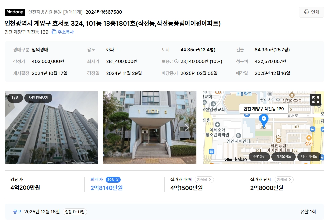This screenshot has width=330, height=223.
Task: Go to the next photo with the right arrow
Action: pos(186,128)
